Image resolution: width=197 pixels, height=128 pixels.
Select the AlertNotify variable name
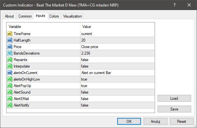21,105
